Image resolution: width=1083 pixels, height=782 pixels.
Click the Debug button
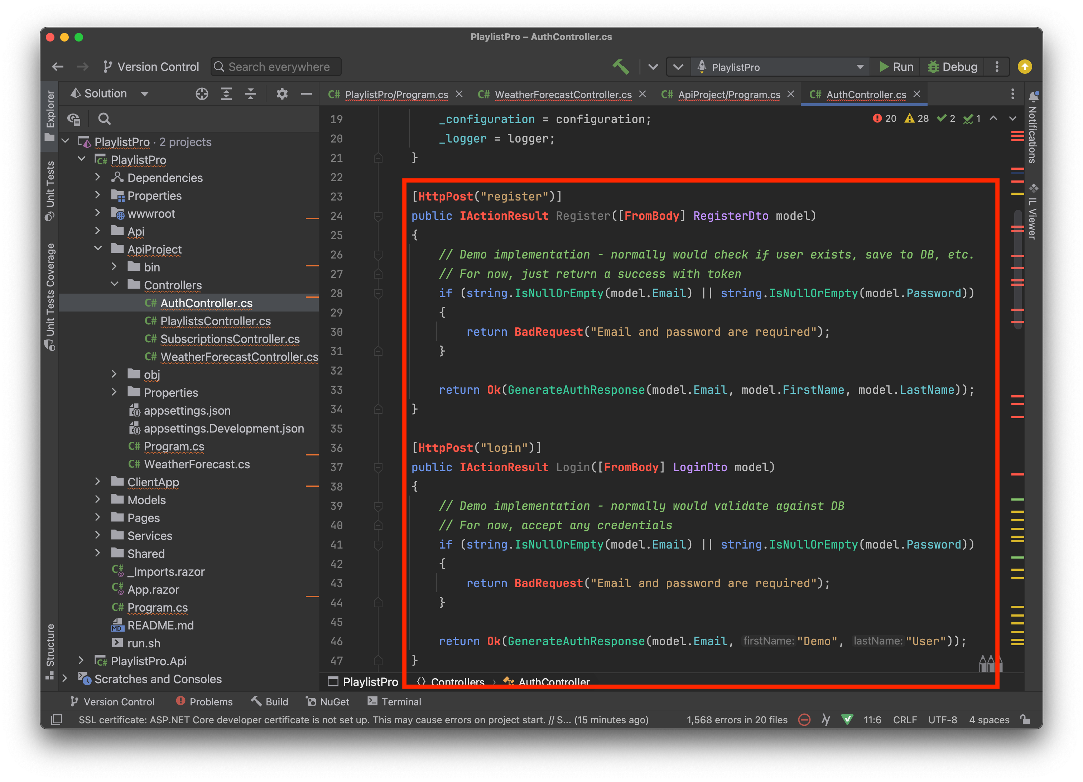coord(953,67)
